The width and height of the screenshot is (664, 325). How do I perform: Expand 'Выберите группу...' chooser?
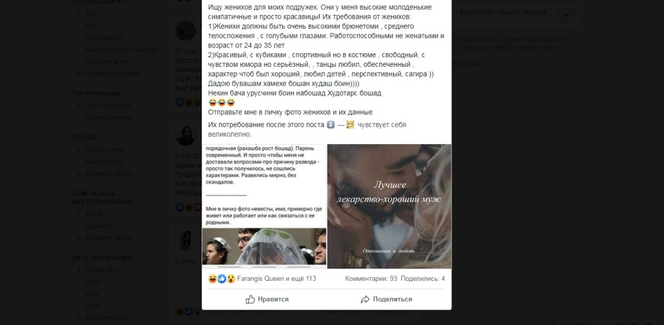tap(107, 174)
